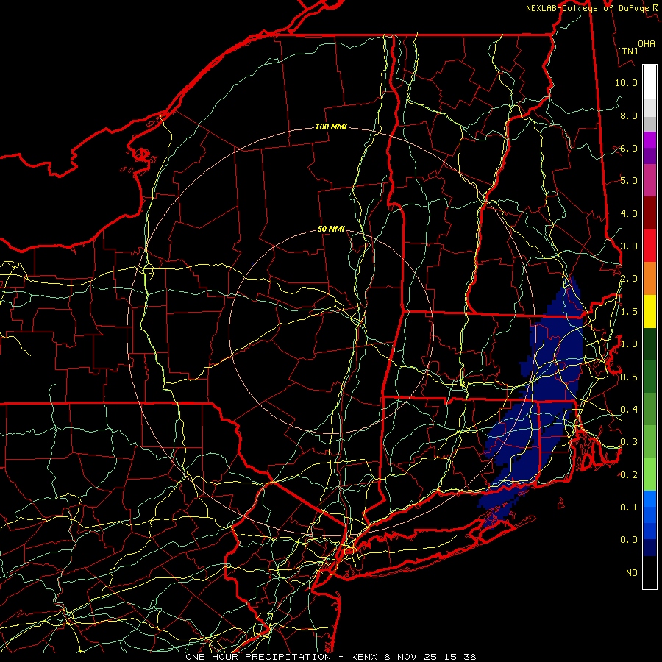Click the 1.0 legend value
The height and width of the screenshot is (662, 662).
[629, 344]
